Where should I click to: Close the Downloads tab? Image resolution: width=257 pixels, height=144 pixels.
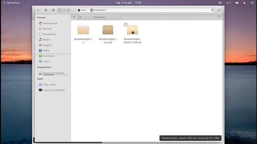point(80,17)
